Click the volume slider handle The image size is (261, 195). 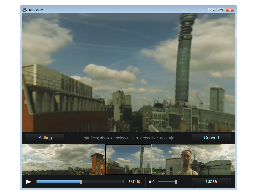[x=176, y=181]
